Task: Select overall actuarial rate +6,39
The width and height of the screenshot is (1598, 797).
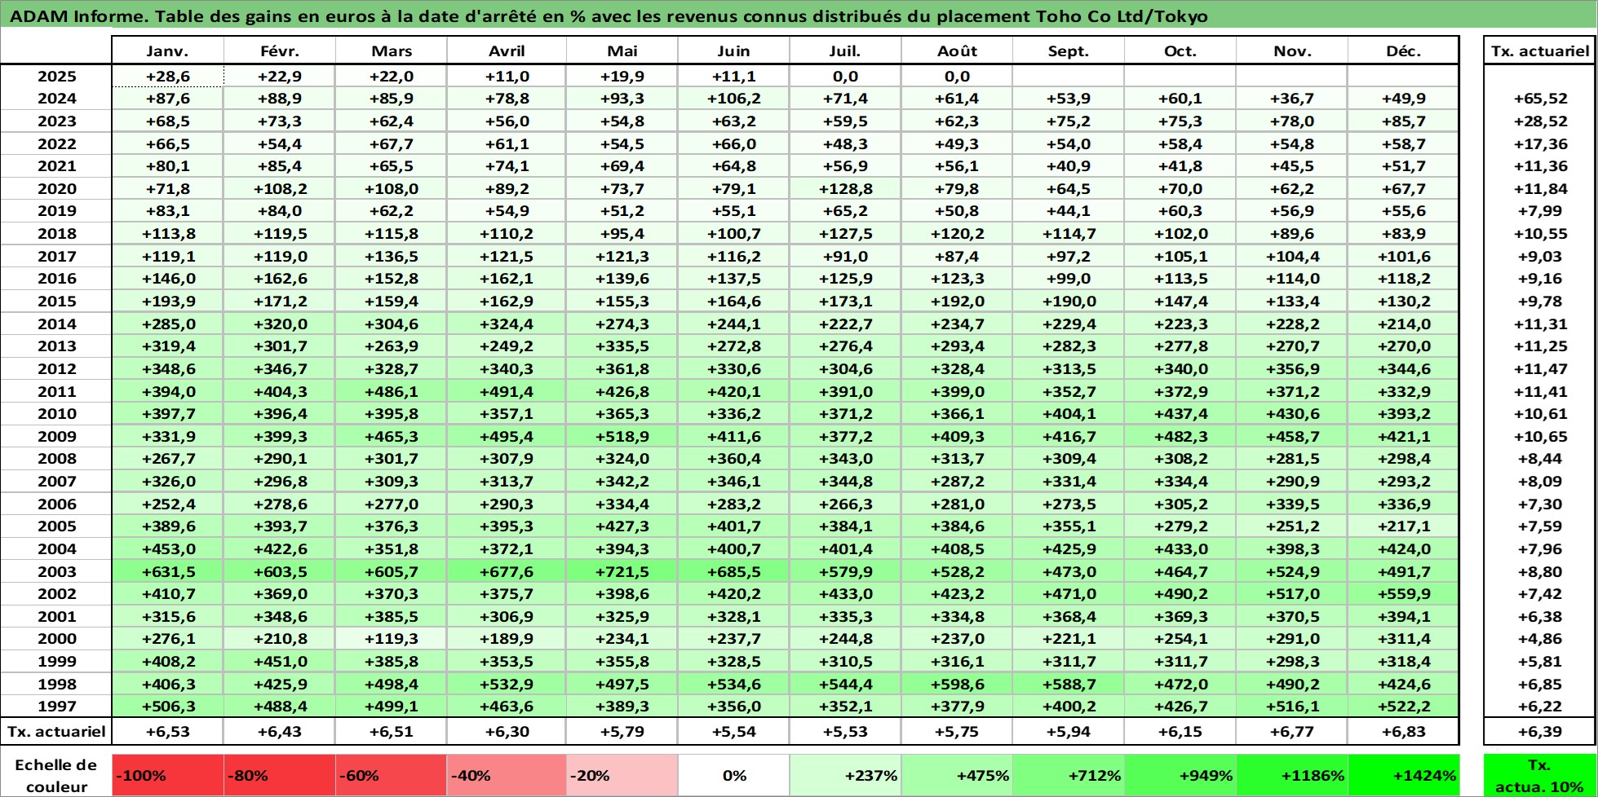Action: tap(1540, 731)
